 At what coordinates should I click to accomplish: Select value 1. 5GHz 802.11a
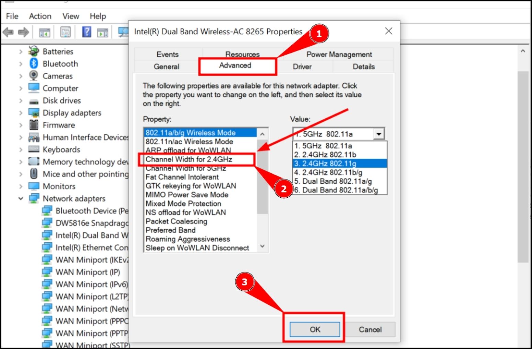pos(323,146)
